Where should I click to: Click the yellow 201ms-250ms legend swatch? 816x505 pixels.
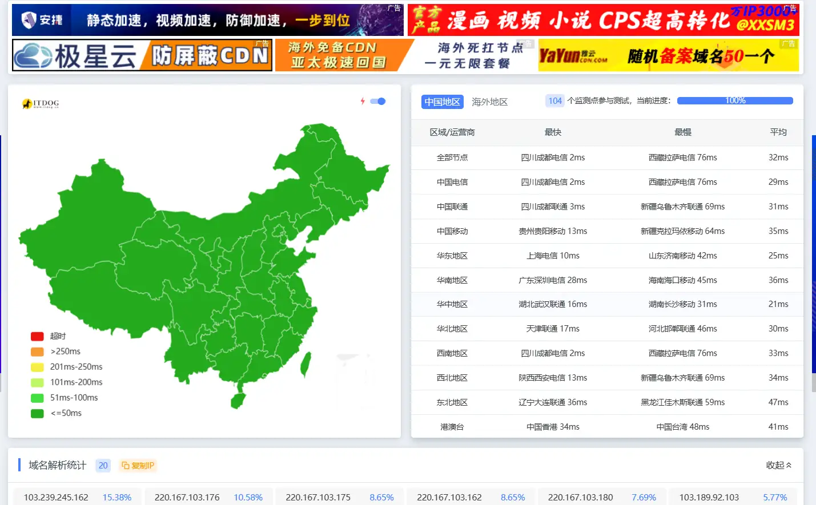point(37,367)
